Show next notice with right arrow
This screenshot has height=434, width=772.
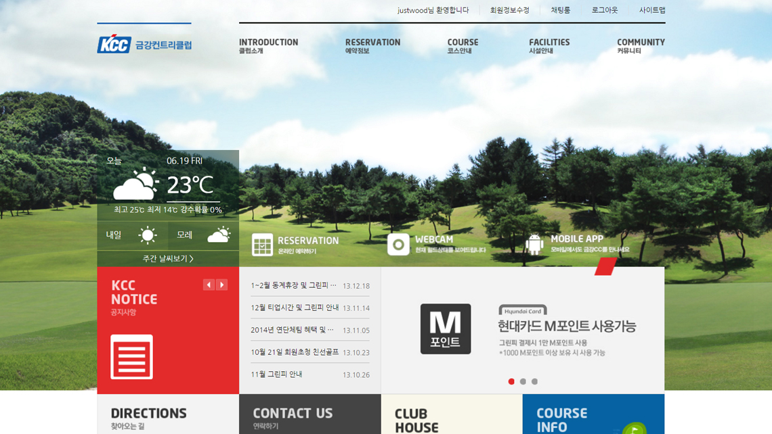click(221, 285)
